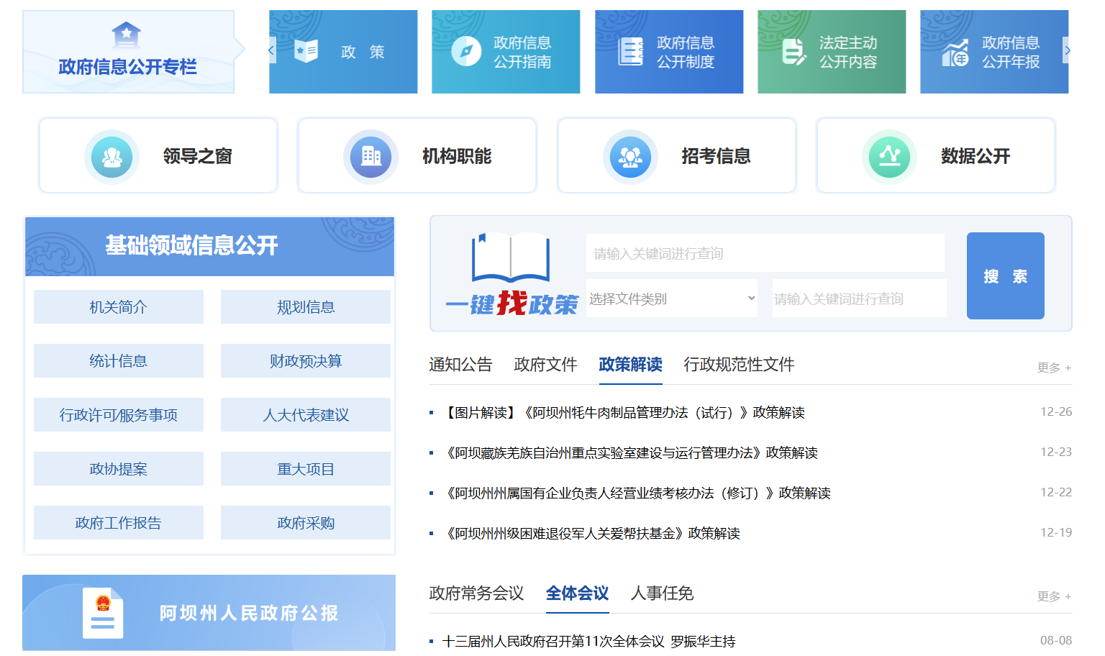Click the 招考信息 group icon
Screen dimensions: 1105x656
coord(630,156)
